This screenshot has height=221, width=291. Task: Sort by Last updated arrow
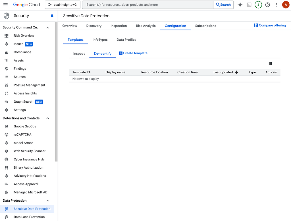[236, 72]
